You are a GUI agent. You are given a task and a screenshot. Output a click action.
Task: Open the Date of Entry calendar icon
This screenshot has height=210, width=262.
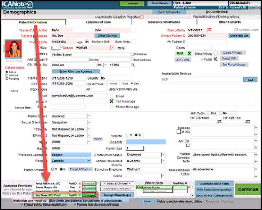click(x=210, y=30)
